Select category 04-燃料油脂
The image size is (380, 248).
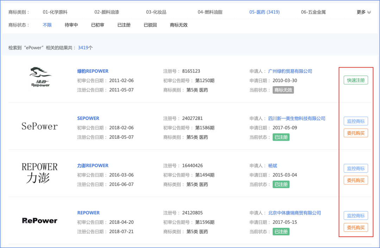coord(210,12)
